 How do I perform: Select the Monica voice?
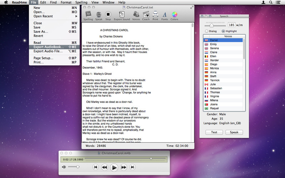click(223, 68)
